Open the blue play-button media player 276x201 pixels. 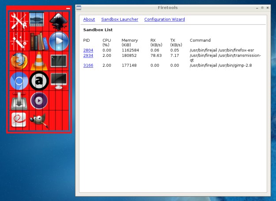(59, 41)
